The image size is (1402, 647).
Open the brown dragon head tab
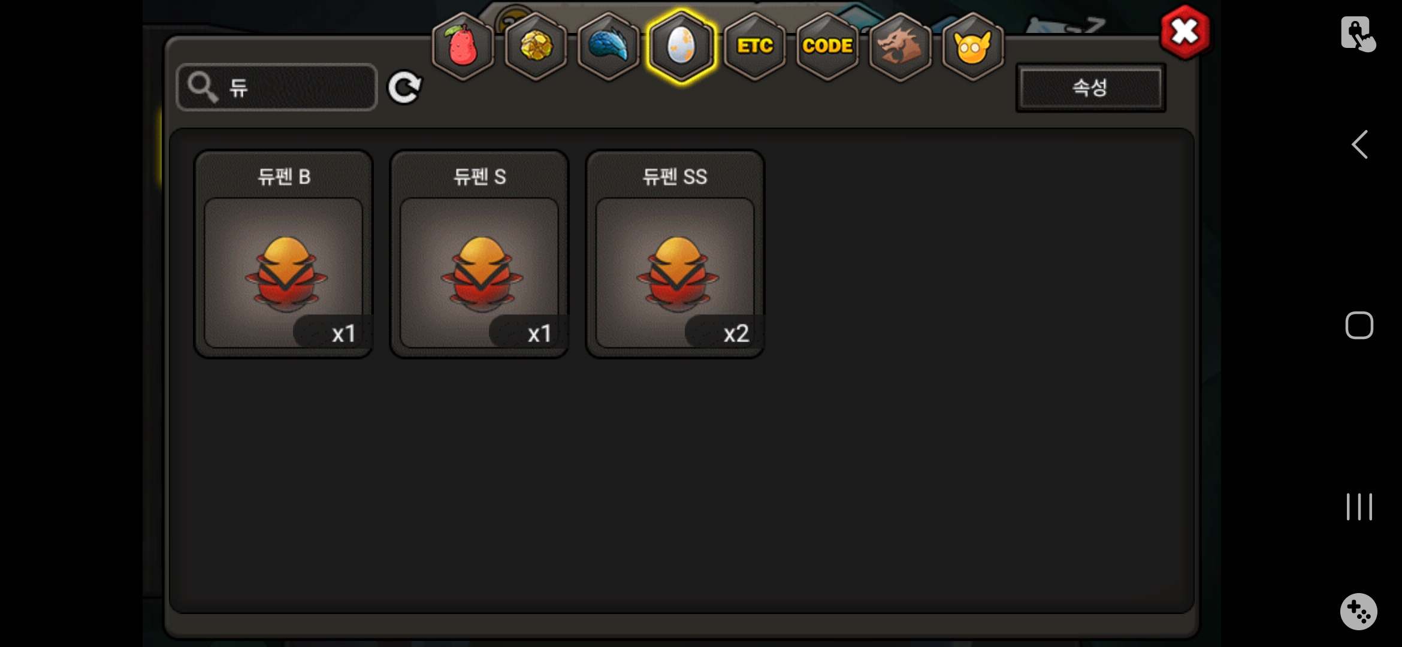pos(900,46)
